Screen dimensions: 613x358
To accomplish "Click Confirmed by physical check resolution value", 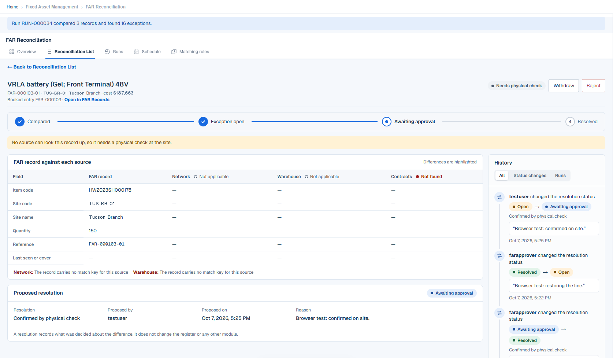I will (x=47, y=318).
